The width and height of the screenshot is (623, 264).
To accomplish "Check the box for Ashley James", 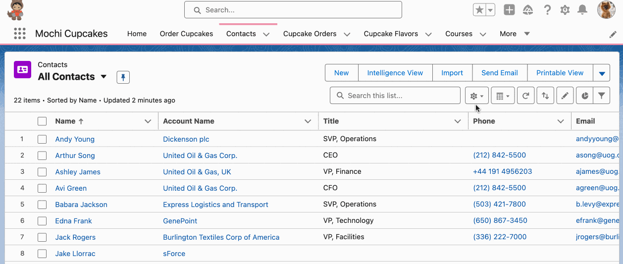I will pyautogui.click(x=42, y=172).
